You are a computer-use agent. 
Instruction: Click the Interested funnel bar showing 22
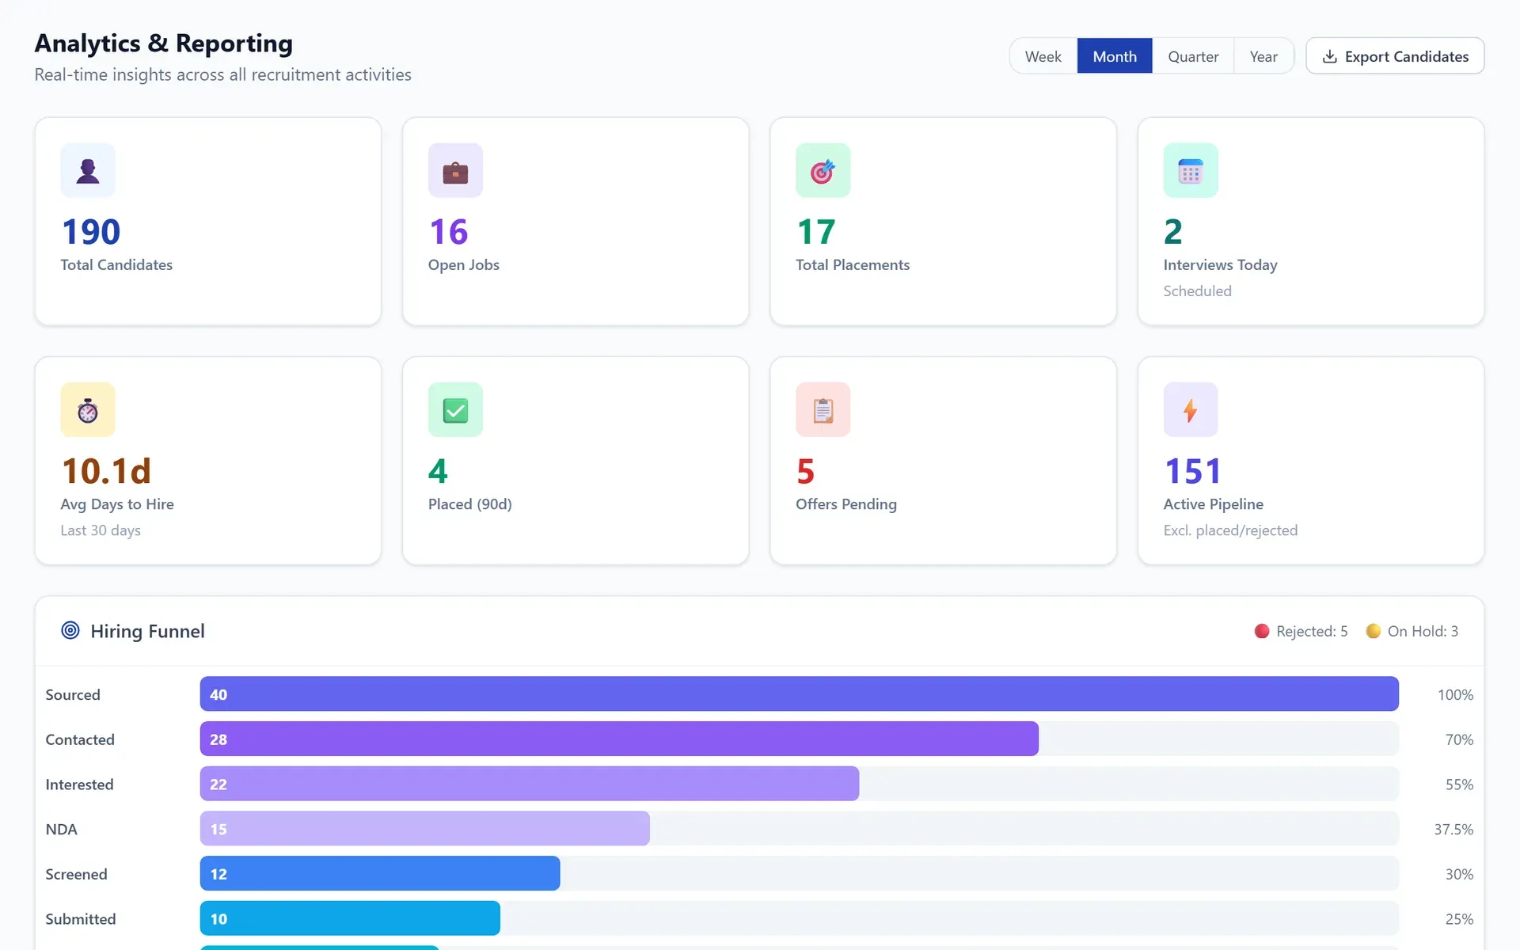(529, 784)
